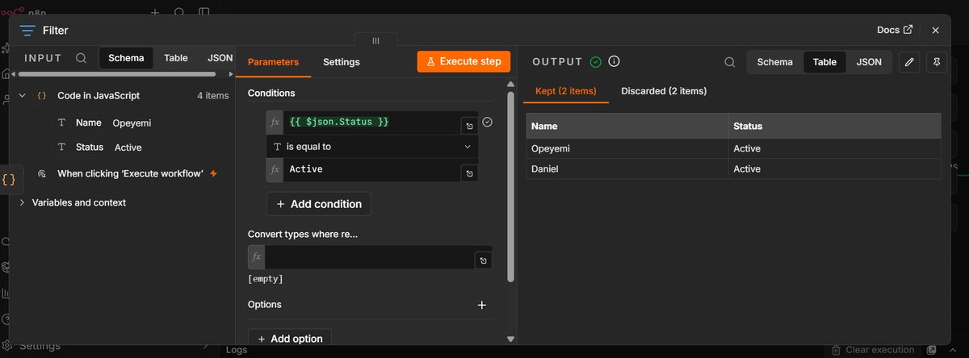
Task: Reset the $json.Status expression field
Action: point(469,127)
